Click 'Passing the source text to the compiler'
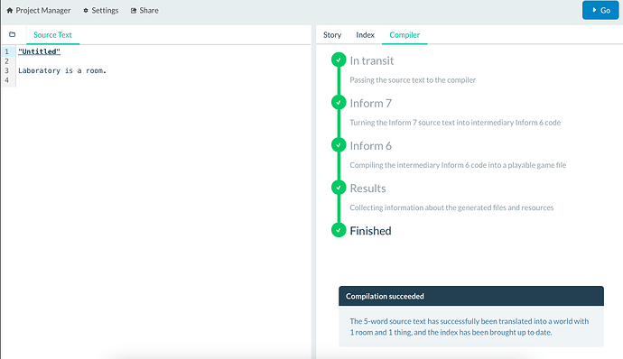 tap(413, 80)
